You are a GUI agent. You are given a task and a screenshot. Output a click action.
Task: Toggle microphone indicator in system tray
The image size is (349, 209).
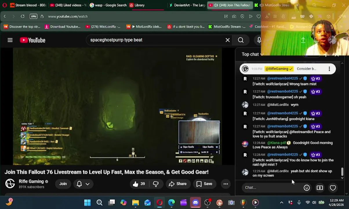coord(299,202)
